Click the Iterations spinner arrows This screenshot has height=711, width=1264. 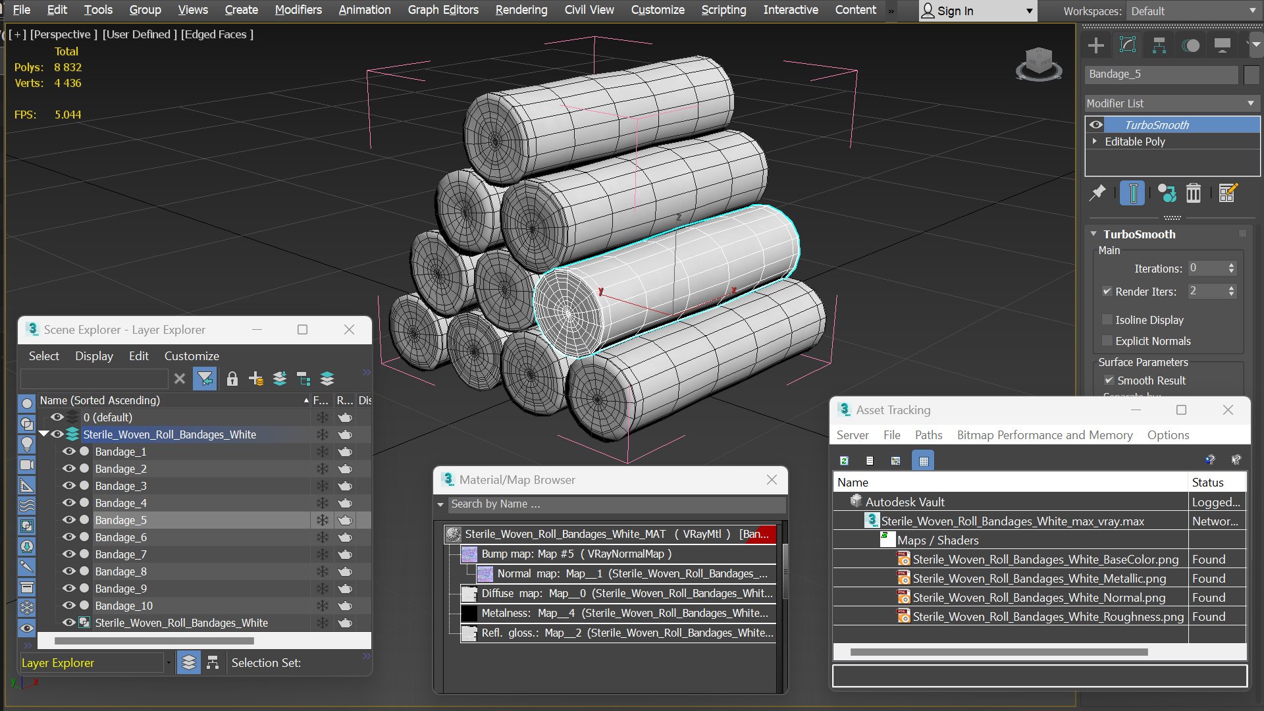tap(1231, 269)
